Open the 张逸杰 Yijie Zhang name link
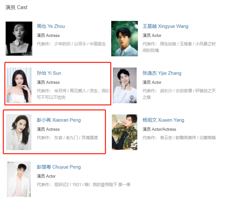The width and height of the screenshot is (225, 202). coord(162,73)
